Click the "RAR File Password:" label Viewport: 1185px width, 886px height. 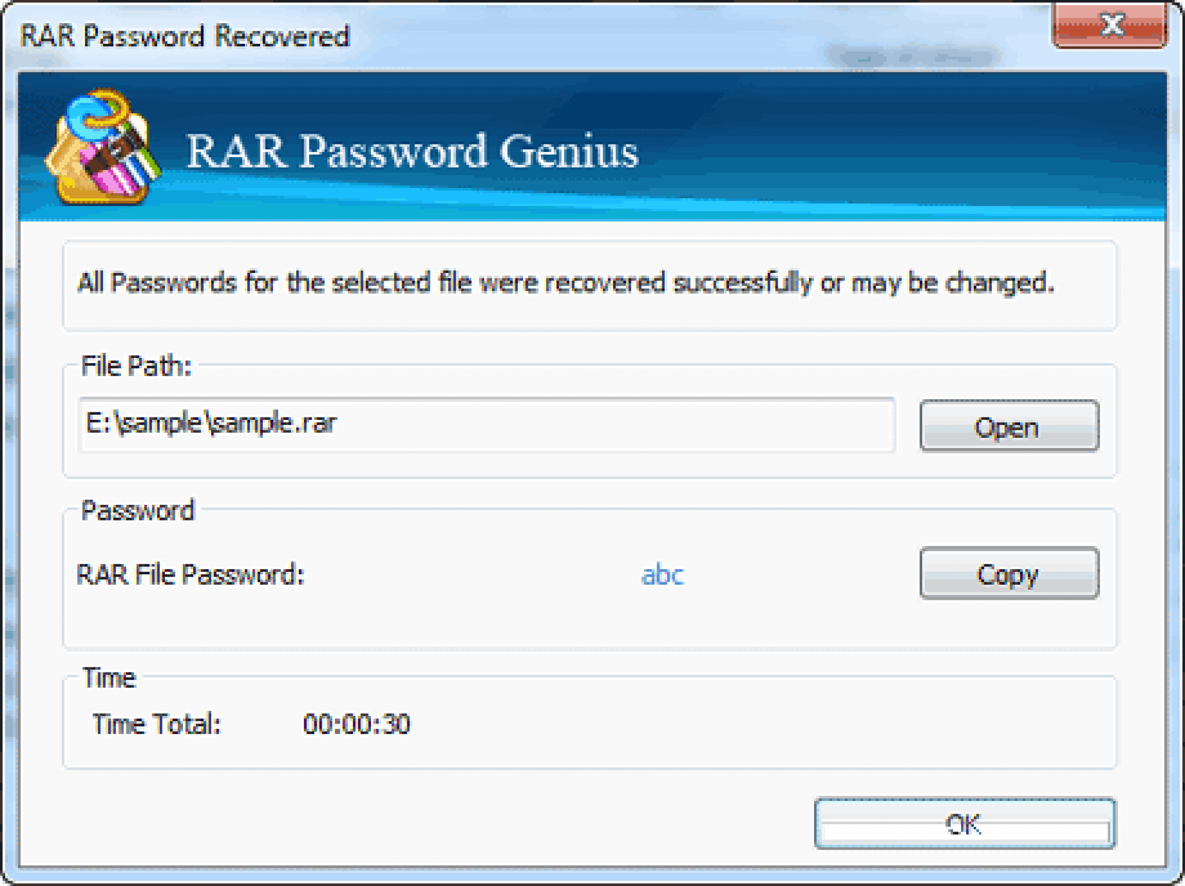coord(190,575)
